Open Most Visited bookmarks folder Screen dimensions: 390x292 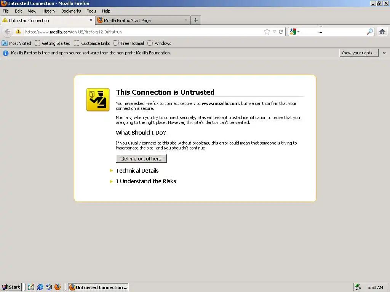(16, 43)
